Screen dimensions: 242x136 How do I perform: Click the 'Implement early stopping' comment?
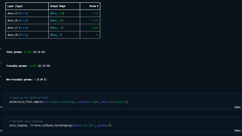point(26,121)
